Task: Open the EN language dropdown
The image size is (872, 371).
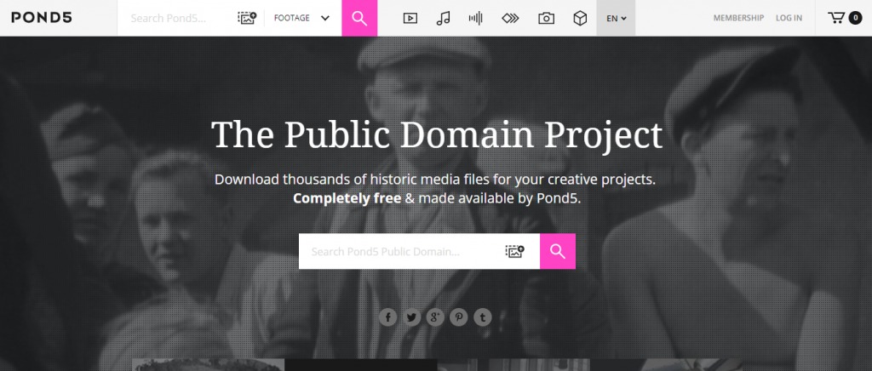Action: coord(617,18)
